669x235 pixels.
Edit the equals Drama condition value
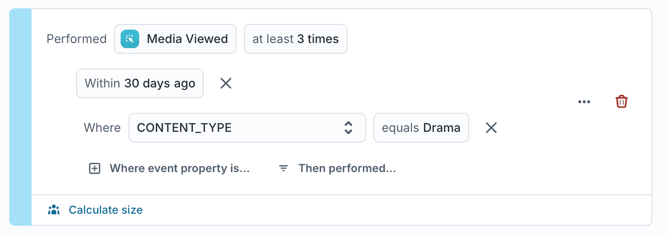[x=421, y=128]
